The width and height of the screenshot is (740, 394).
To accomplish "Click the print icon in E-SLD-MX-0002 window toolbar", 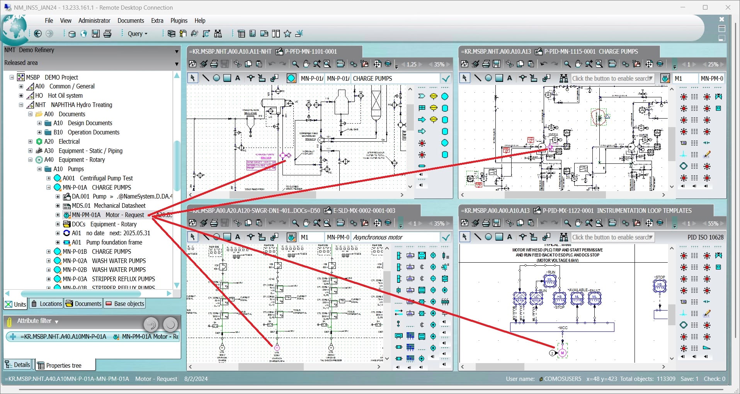I will pyautogui.click(x=214, y=223).
